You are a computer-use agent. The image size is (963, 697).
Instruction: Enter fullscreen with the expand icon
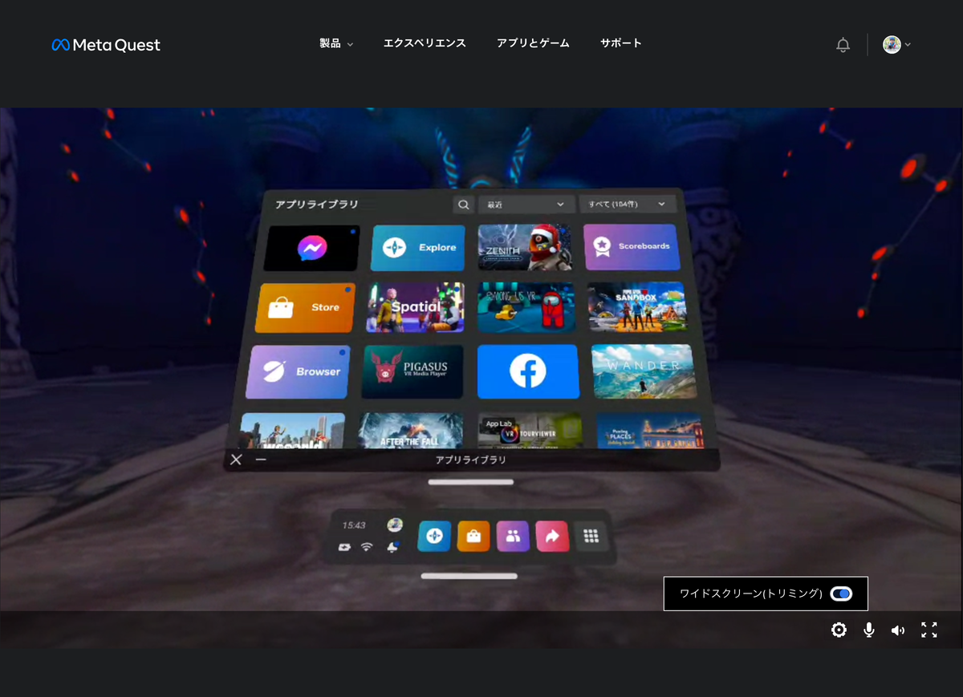click(929, 630)
